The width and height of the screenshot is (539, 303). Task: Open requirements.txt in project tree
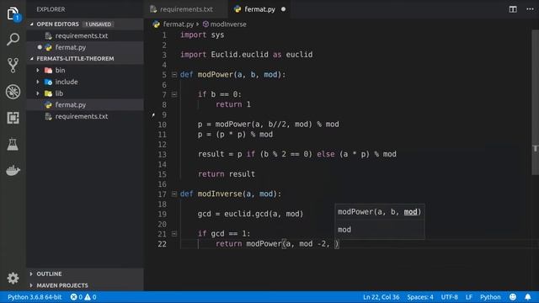(x=85, y=116)
